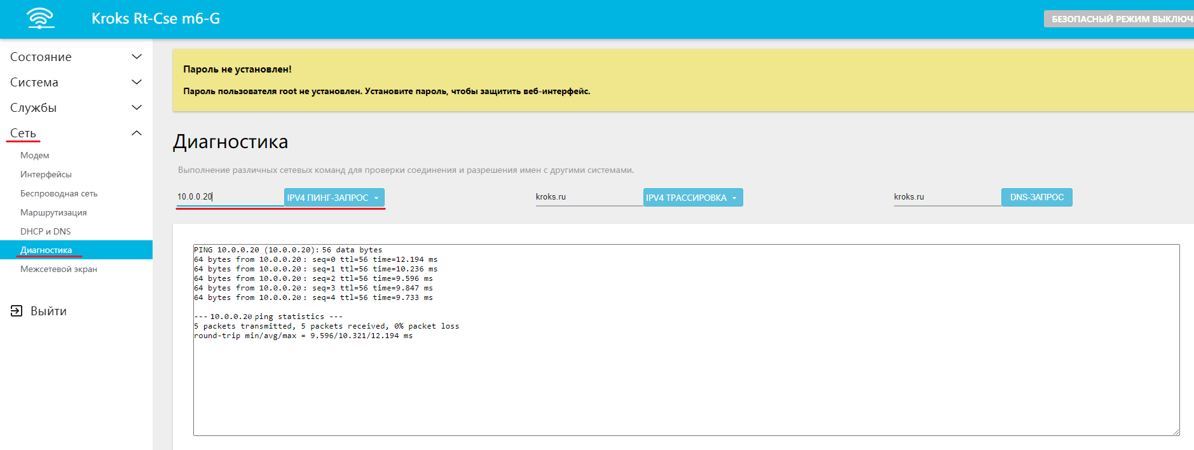Select Диагностика in the sidebar
Viewport: 1194px width, 450px height.
coord(46,250)
